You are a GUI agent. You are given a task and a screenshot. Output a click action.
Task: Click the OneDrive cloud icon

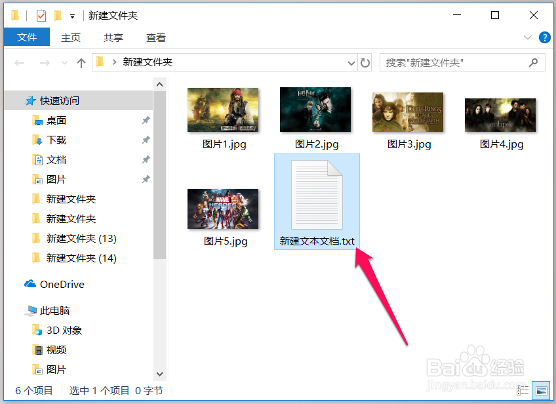[30, 284]
